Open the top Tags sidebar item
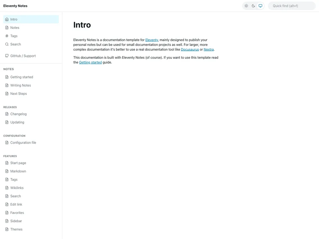The image size is (319, 239). click(31, 36)
